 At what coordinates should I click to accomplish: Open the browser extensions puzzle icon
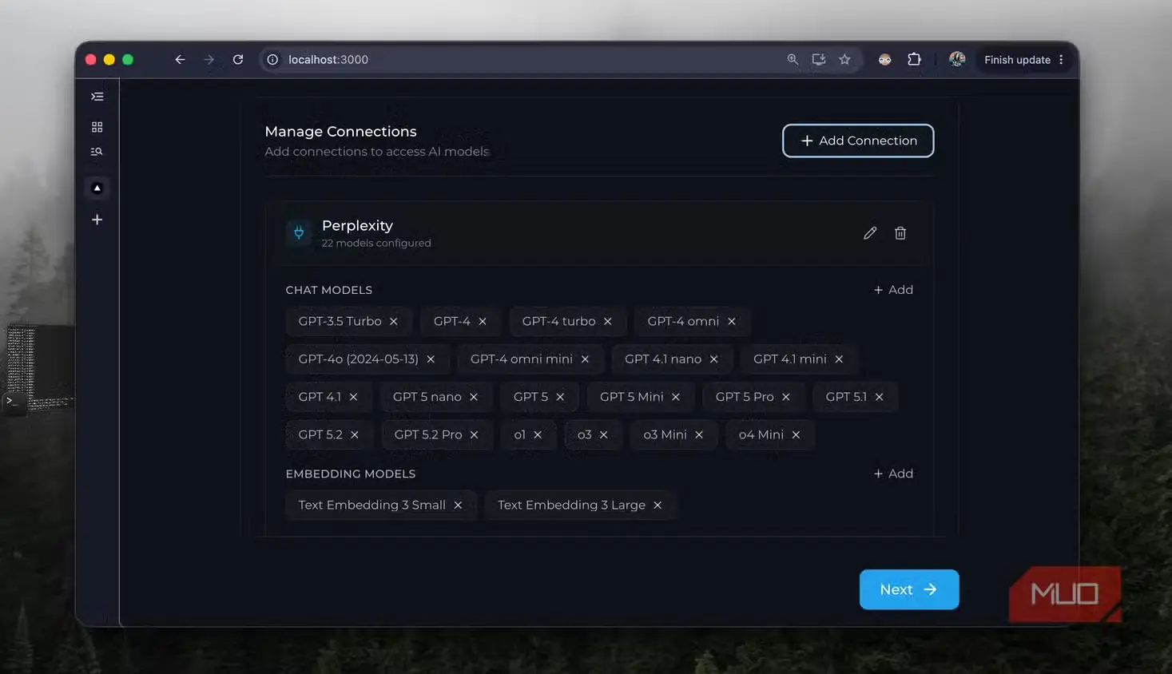click(915, 60)
